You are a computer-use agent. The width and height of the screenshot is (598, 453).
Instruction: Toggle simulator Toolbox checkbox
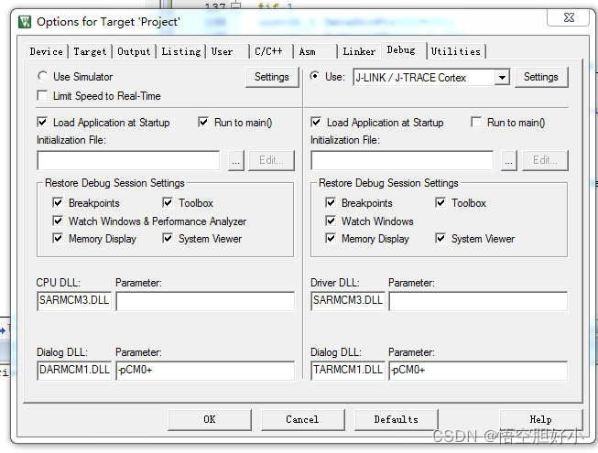coord(168,202)
